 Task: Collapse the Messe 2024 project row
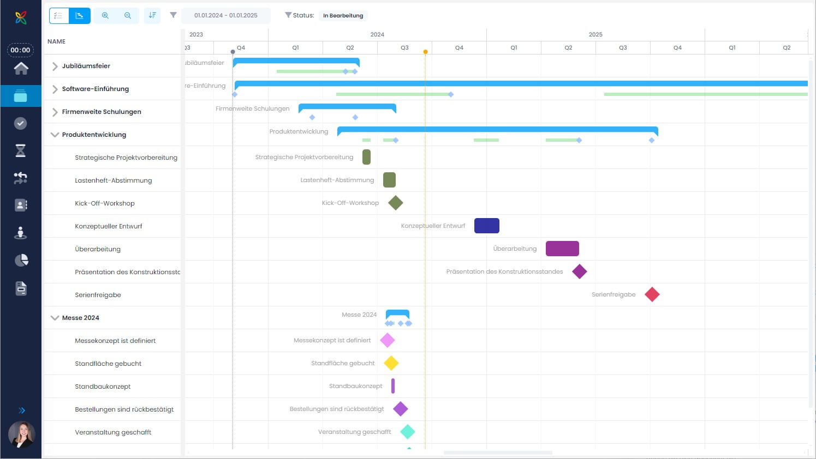pos(55,318)
